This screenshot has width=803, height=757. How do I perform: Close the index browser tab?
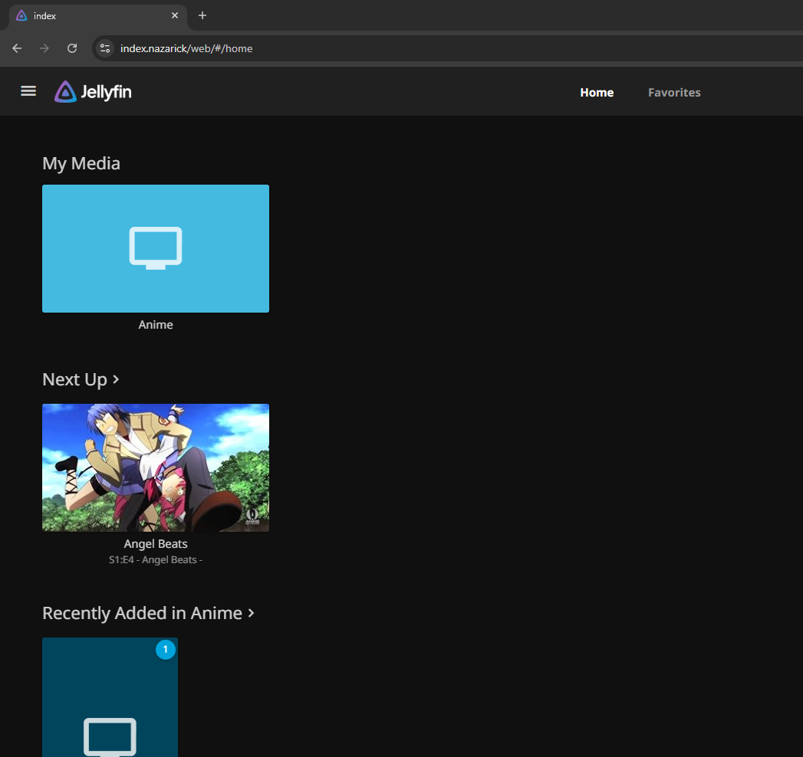tap(175, 15)
